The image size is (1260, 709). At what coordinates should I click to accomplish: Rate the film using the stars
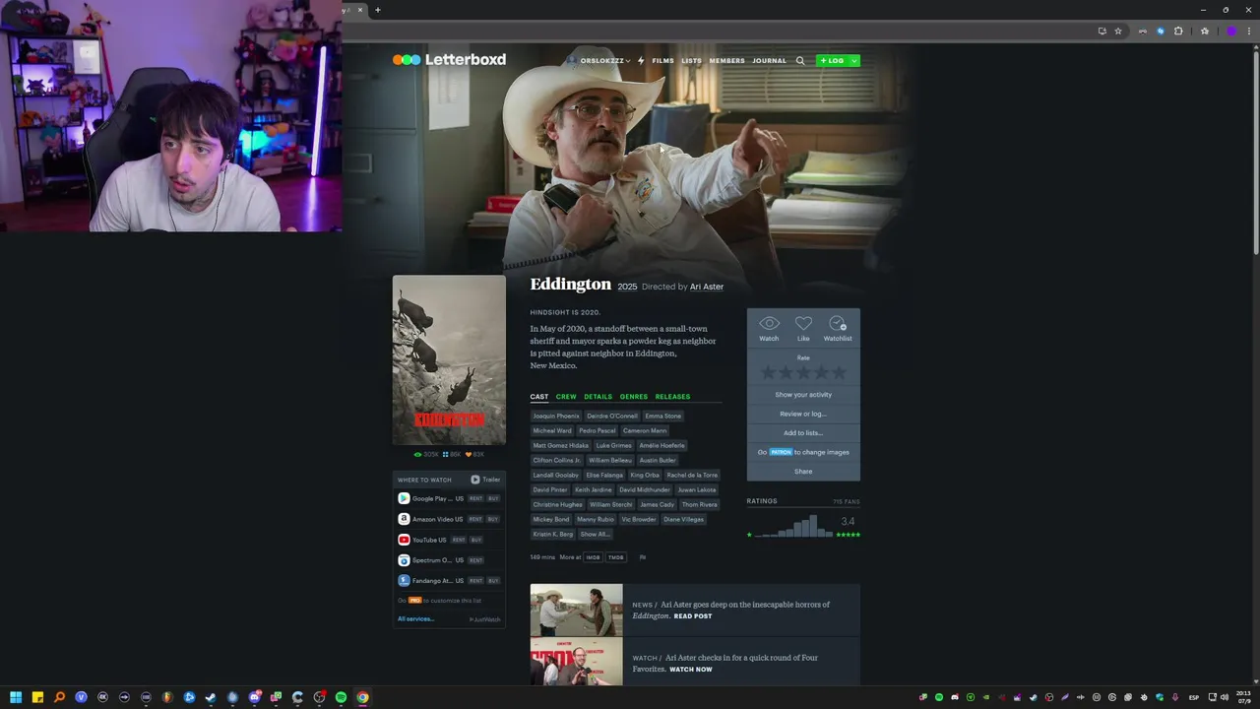(803, 372)
